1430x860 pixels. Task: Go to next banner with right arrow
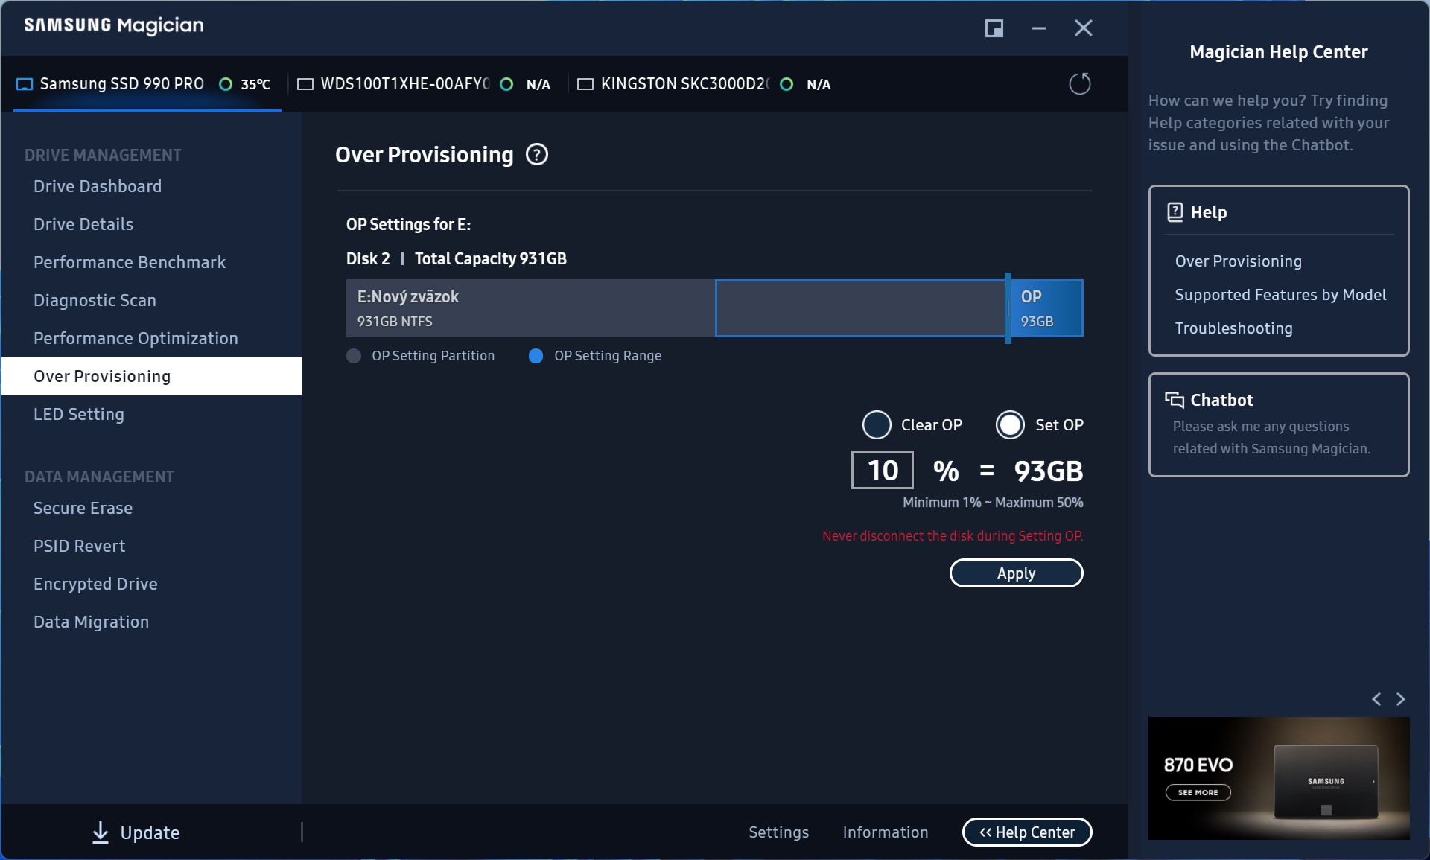click(1400, 699)
